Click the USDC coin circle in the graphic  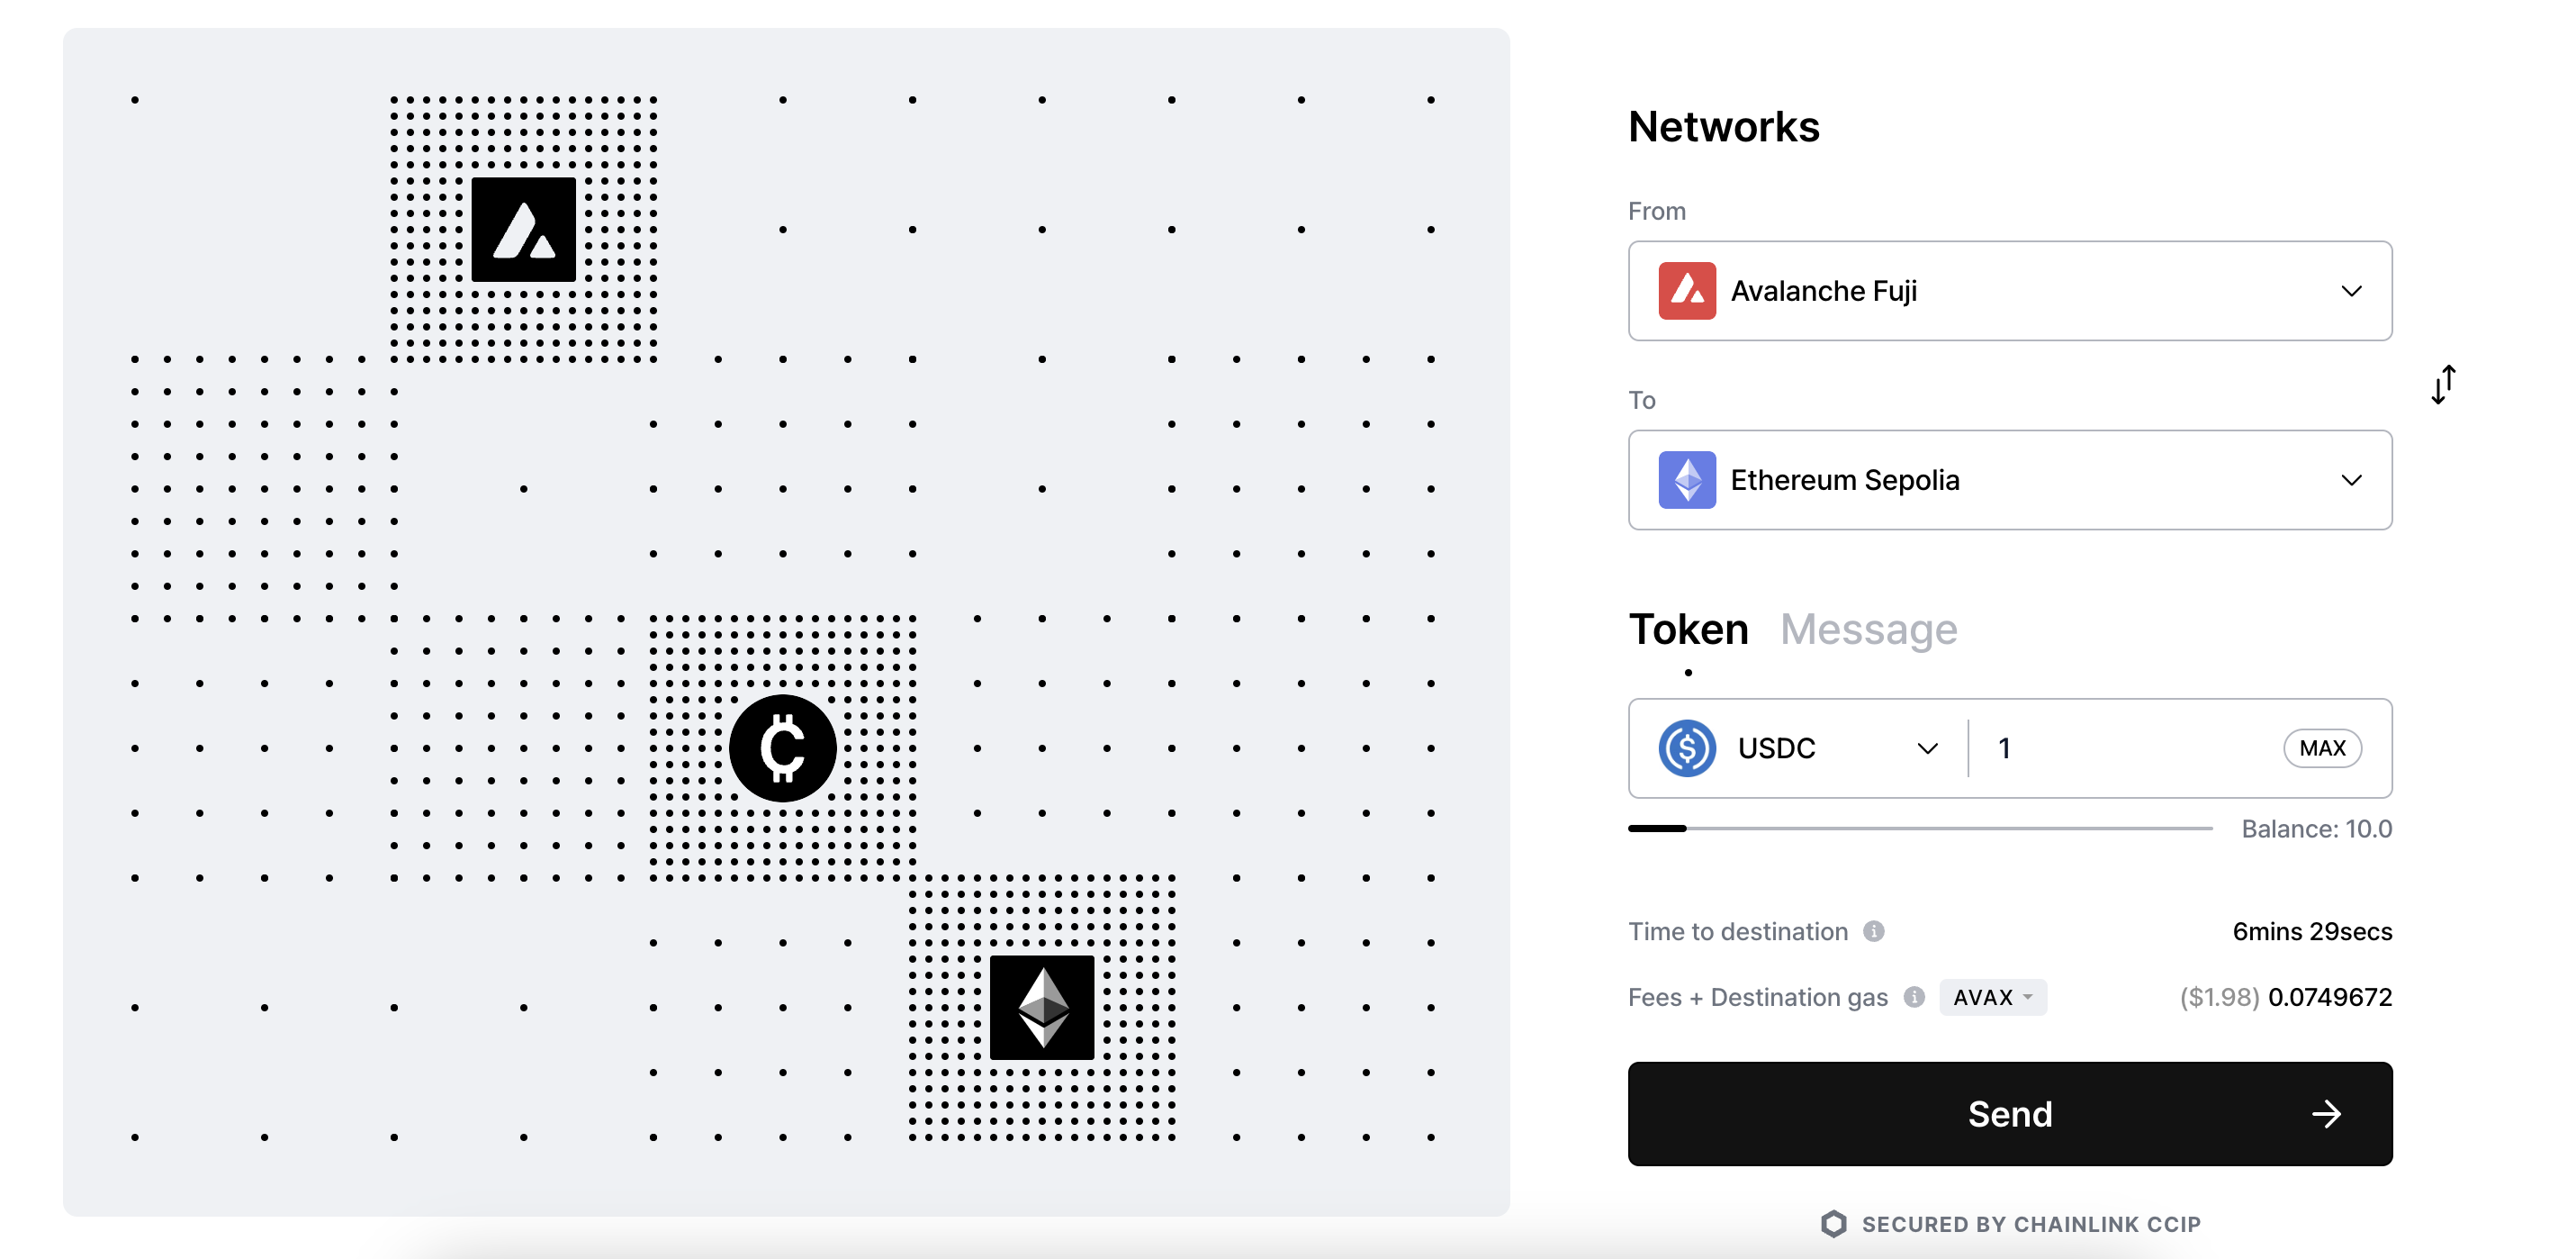(782, 747)
